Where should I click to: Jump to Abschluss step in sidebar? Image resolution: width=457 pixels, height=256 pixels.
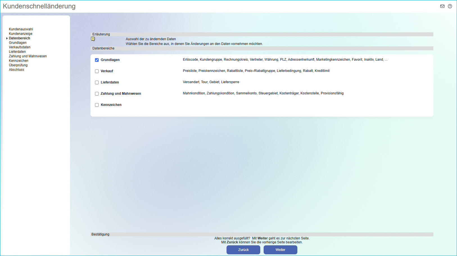pos(17,70)
